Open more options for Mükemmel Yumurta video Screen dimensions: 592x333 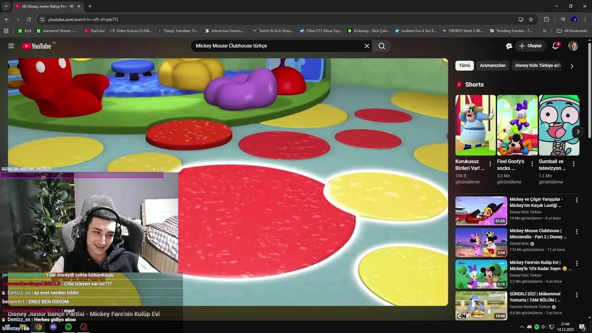577,295
